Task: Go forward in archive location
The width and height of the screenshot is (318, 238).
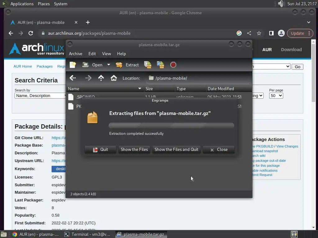Action: [88, 78]
